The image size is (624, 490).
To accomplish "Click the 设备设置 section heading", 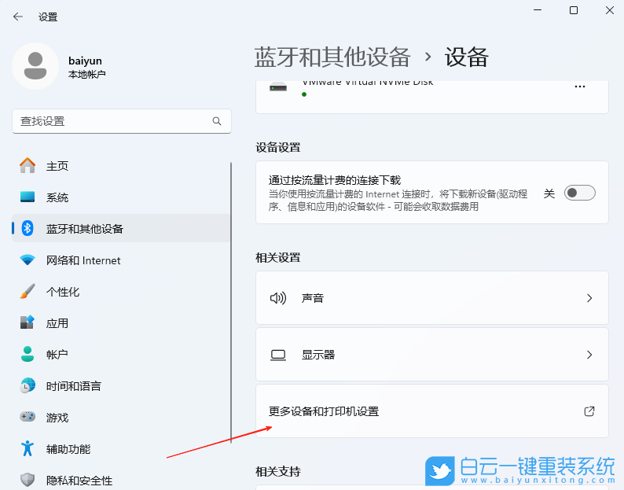I will [277, 147].
